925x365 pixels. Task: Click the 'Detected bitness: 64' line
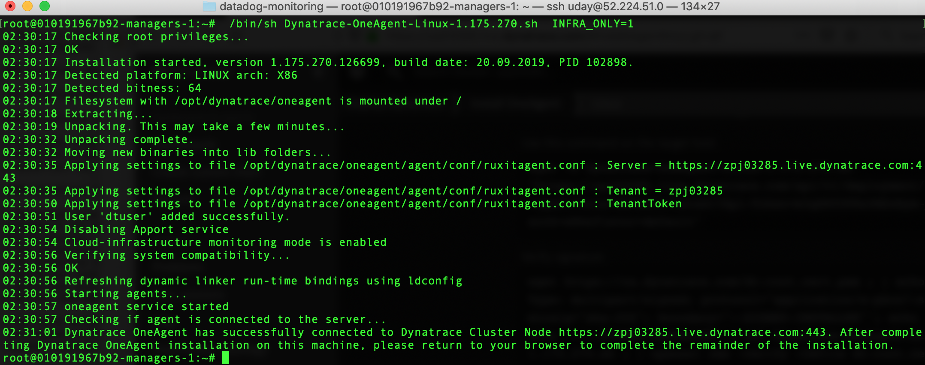pyautogui.click(x=102, y=88)
